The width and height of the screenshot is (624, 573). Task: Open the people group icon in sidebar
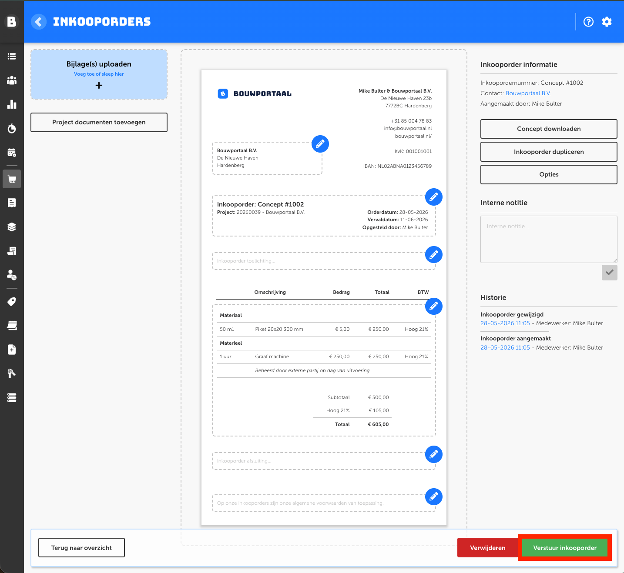(12, 80)
